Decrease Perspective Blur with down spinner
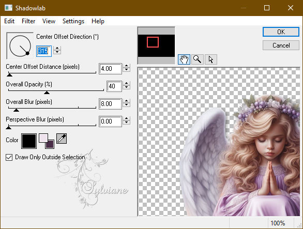Viewport: 303px width, 229px height. click(126, 123)
